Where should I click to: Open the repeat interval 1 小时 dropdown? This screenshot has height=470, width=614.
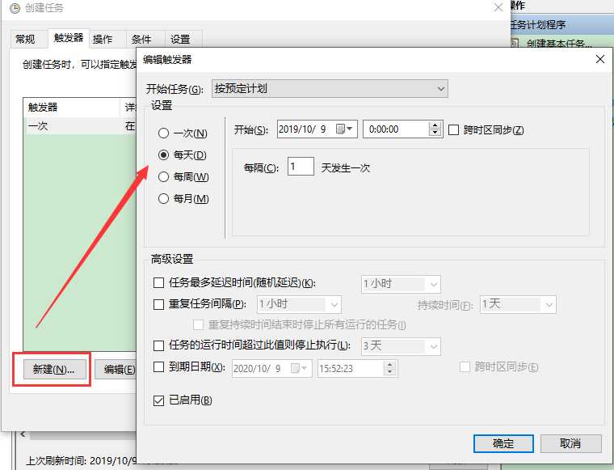299,305
